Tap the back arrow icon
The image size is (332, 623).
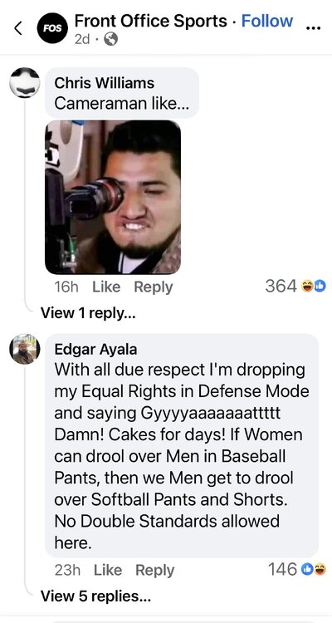[x=18, y=28]
